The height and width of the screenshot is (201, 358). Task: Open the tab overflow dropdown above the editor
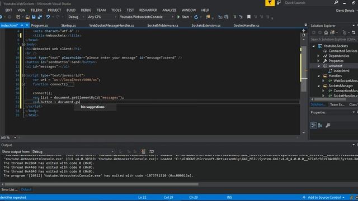click(306, 25)
